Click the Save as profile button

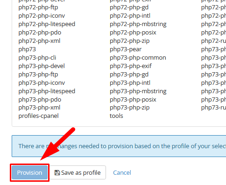click(x=78, y=172)
